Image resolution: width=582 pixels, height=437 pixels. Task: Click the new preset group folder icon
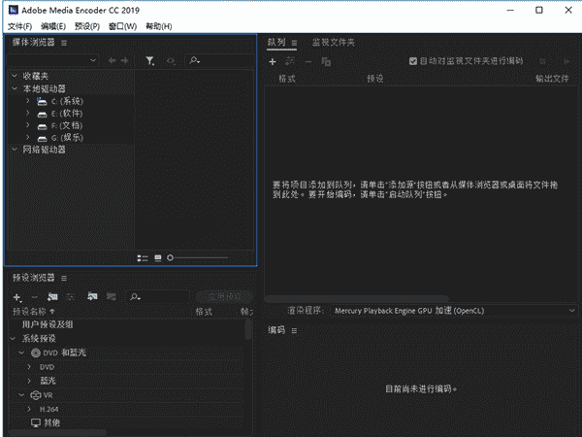[x=53, y=296]
